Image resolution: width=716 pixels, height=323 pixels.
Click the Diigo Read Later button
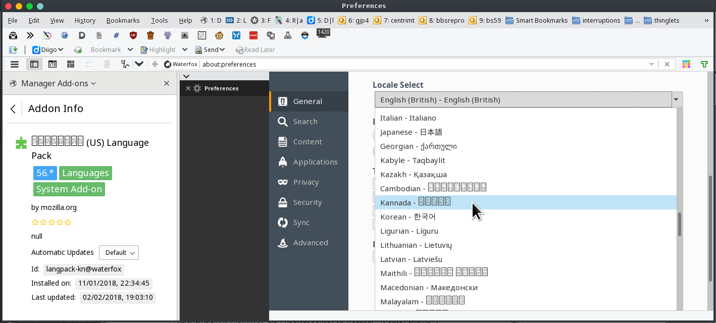coord(255,49)
